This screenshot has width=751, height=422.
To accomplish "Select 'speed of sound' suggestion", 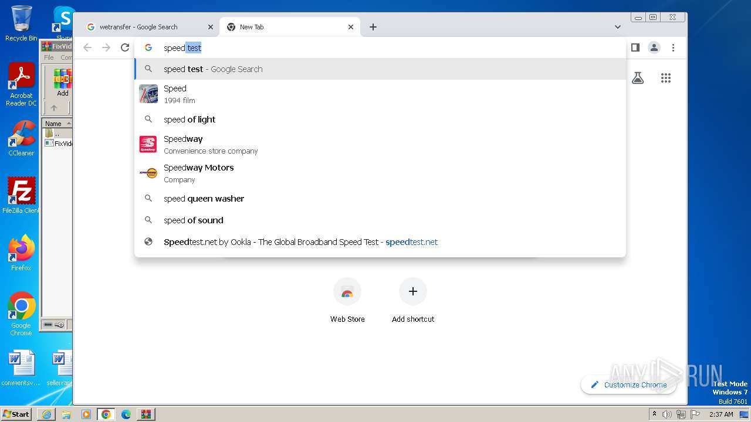I will tap(380, 220).
